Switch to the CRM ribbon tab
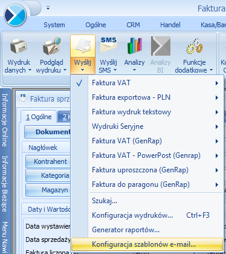 pos(133,25)
